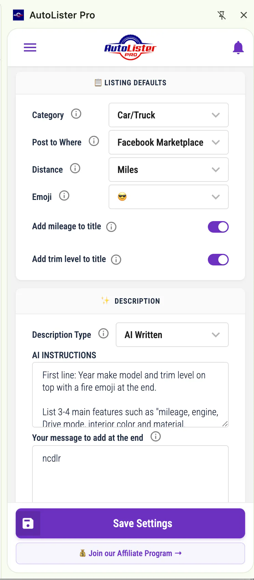
Task: Open Description Type dropdown AI Written
Action: click(172, 335)
